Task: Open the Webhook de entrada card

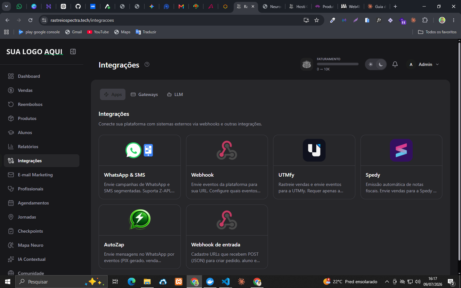Action: tap(227, 237)
